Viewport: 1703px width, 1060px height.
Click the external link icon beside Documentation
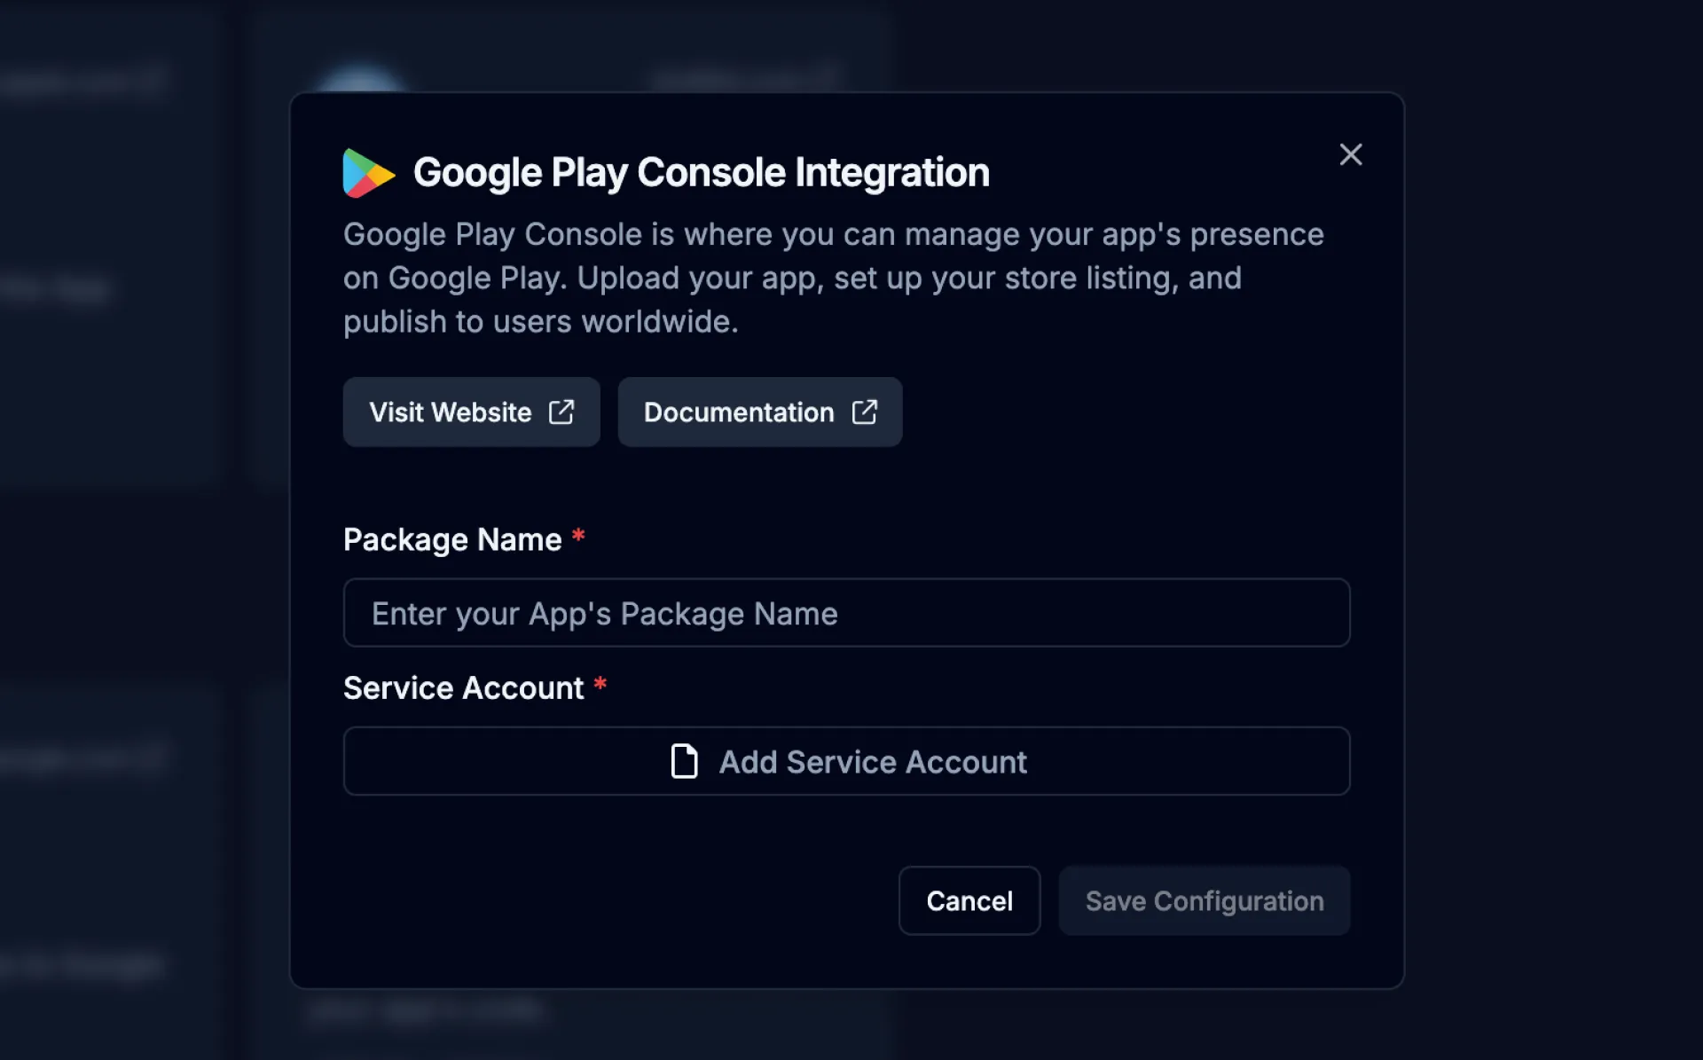866,412
